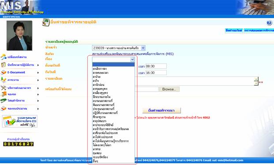Click the ภาระงาน workload pencil icon
Image resolution: width=274 pixels, height=165 pixels.
point(4,80)
